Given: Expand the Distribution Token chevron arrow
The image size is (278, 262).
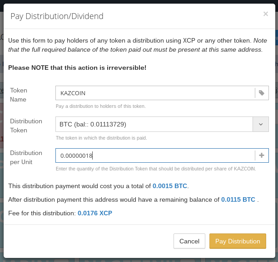Looking at the screenshot, I should coord(261,124).
